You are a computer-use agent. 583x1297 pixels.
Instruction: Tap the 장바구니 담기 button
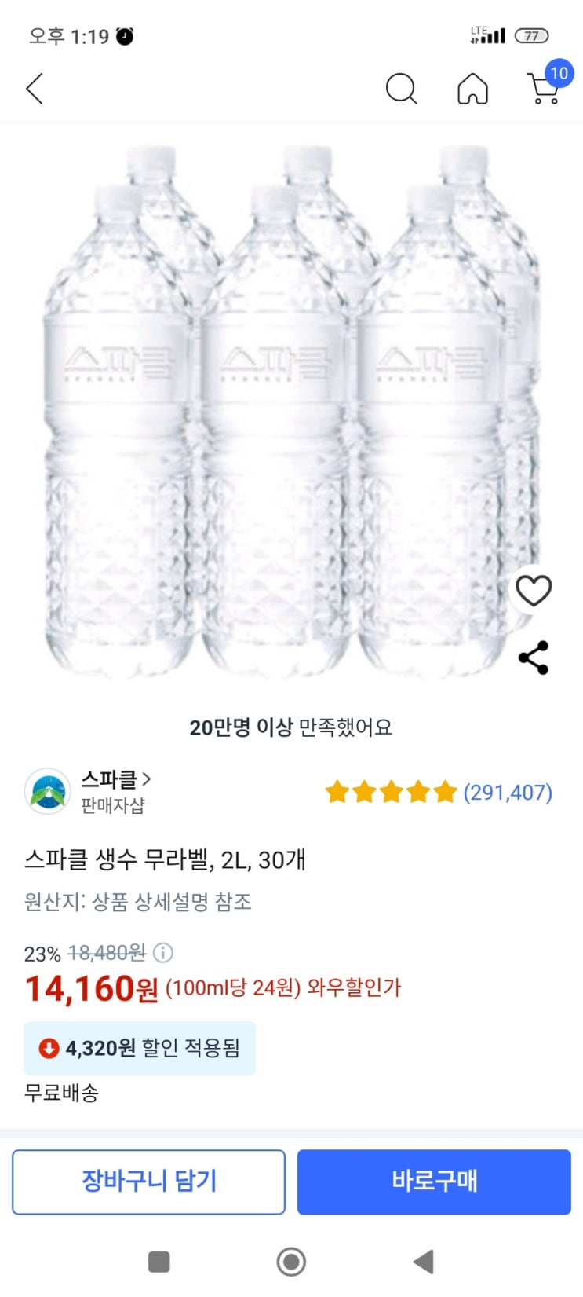tap(148, 1182)
